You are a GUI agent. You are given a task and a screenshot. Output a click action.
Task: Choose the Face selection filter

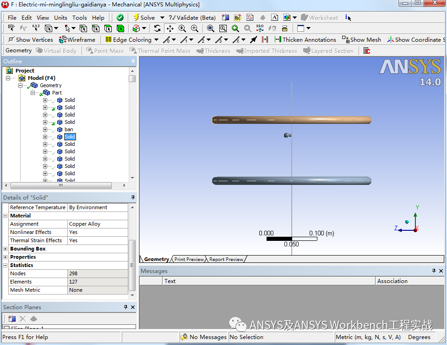(x=108, y=28)
